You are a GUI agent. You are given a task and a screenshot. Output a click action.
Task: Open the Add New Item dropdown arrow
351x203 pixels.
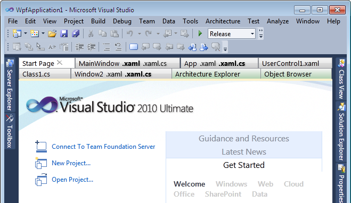point(43,33)
